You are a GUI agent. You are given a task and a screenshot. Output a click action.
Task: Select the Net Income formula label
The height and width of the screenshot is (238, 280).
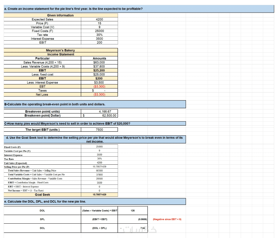pyautogui.click(x=42, y=191)
